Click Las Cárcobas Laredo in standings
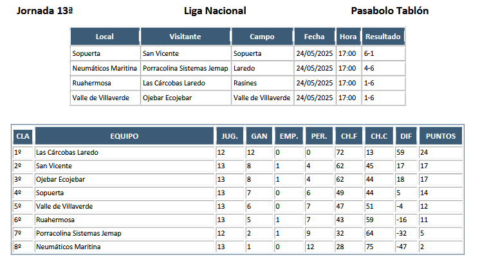The width and height of the screenshot is (480, 262). (x=67, y=152)
